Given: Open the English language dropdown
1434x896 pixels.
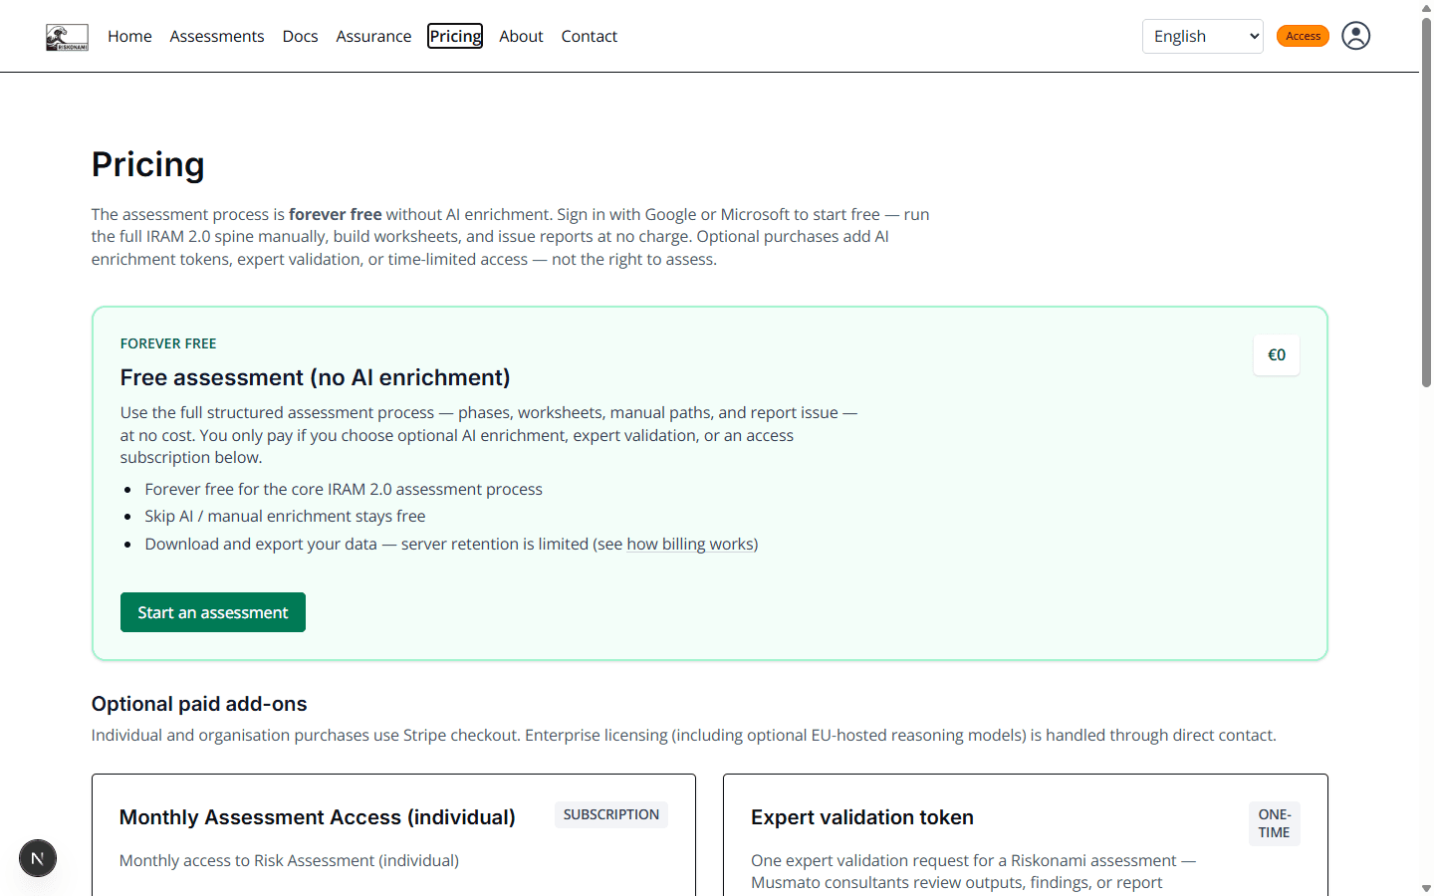Looking at the screenshot, I should (1203, 36).
